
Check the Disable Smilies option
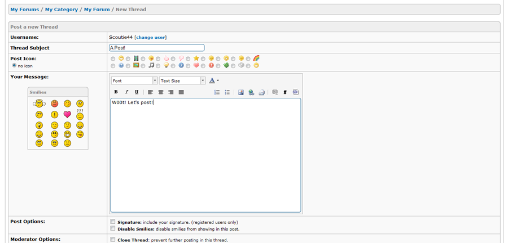113,228
